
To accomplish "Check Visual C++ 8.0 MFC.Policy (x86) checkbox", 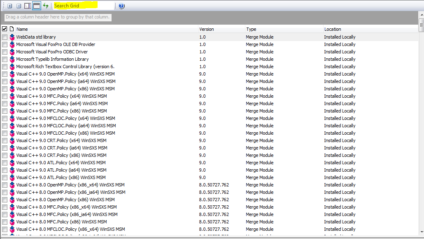I will 5,222.
